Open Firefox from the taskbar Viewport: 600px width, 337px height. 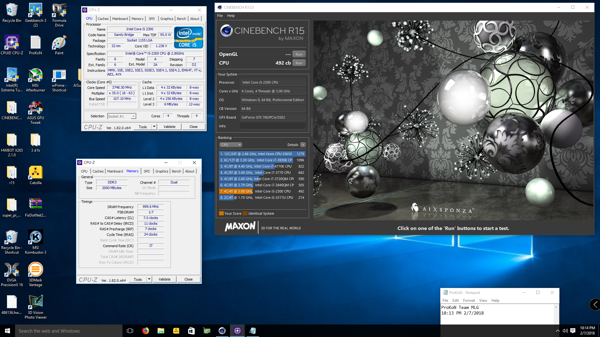(146, 331)
